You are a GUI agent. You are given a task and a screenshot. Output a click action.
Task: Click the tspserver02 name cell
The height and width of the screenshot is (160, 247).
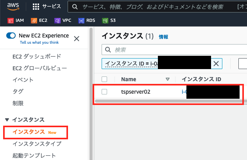[x=136, y=92]
